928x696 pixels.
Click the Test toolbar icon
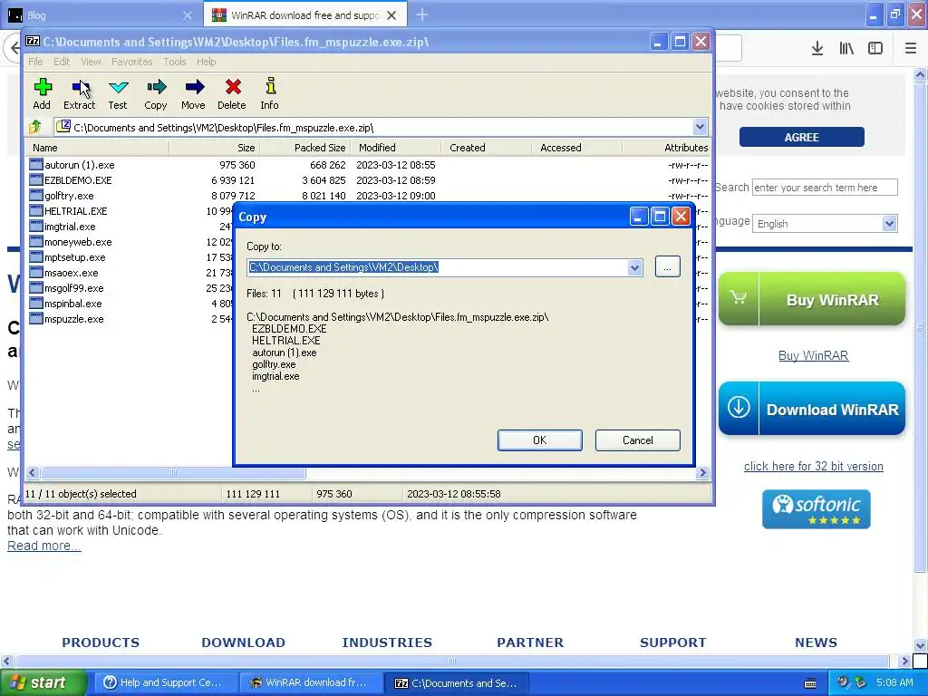(x=118, y=88)
